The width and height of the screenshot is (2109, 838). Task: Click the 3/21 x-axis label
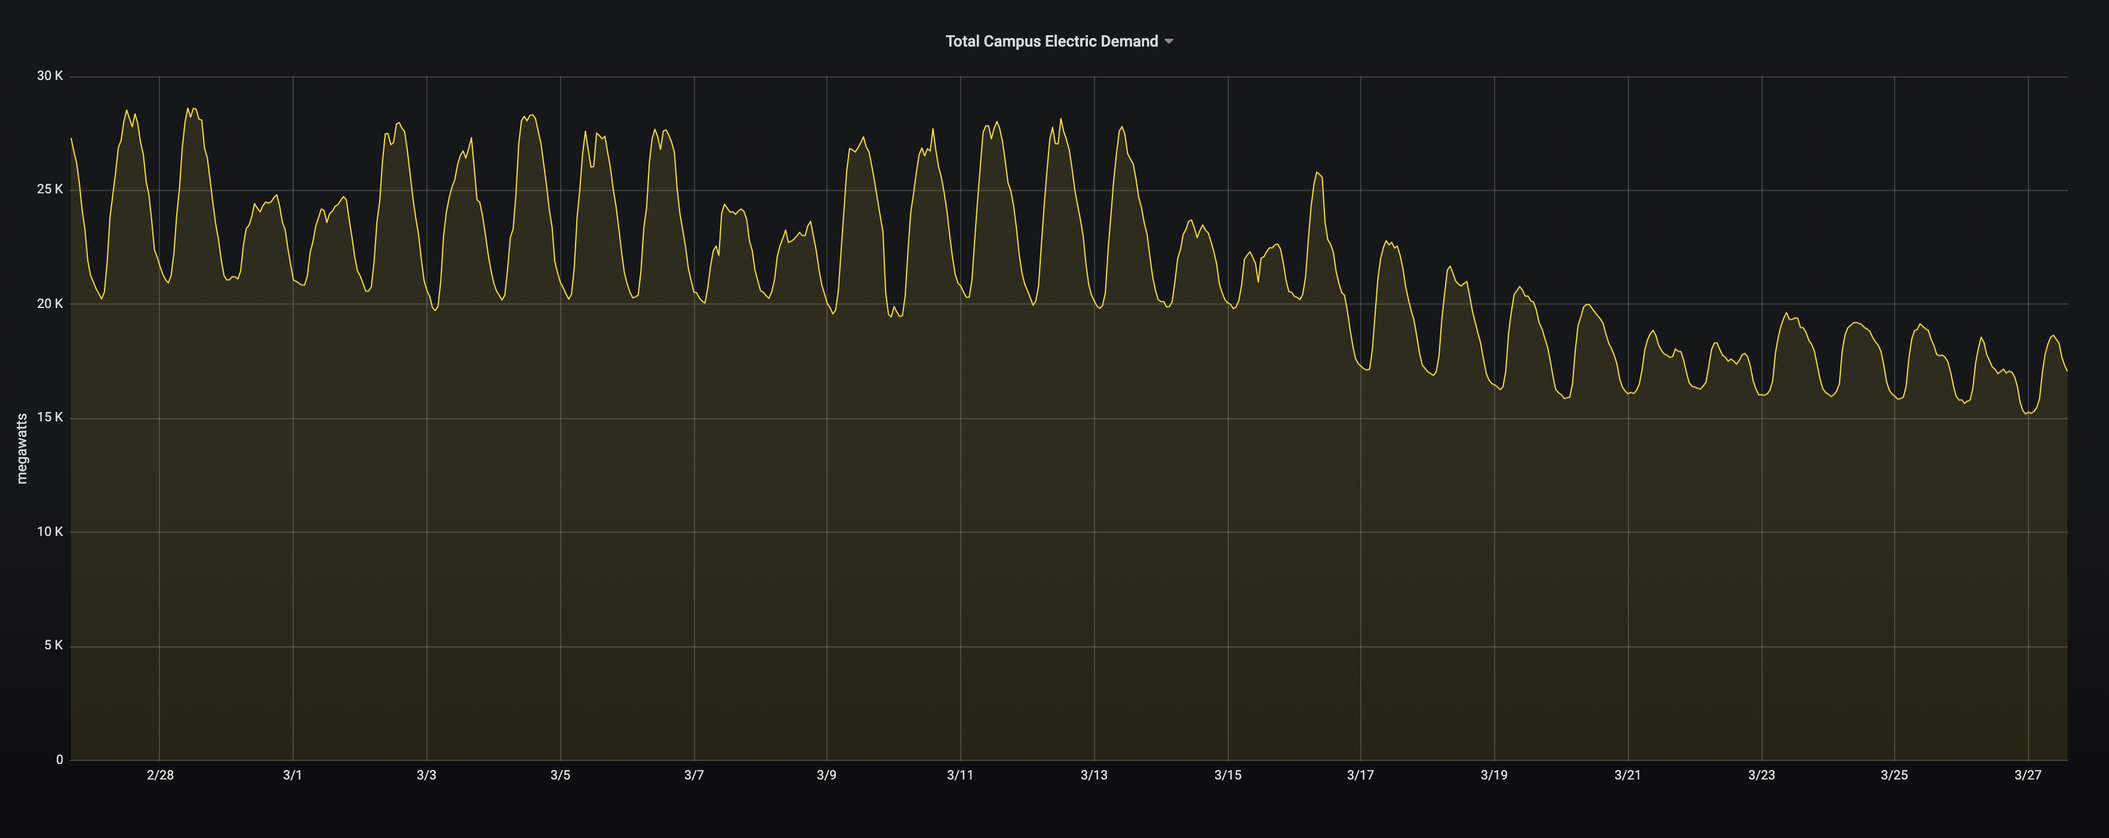click(1627, 775)
